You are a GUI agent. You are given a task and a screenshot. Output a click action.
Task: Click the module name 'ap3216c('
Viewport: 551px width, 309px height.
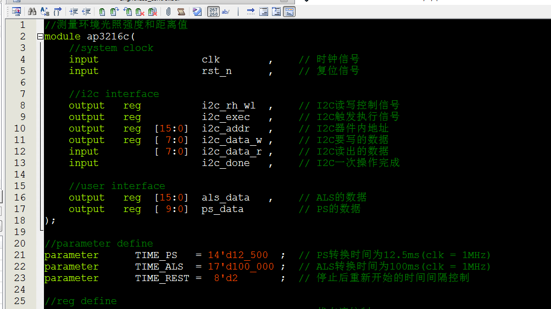tap(111, 37)
